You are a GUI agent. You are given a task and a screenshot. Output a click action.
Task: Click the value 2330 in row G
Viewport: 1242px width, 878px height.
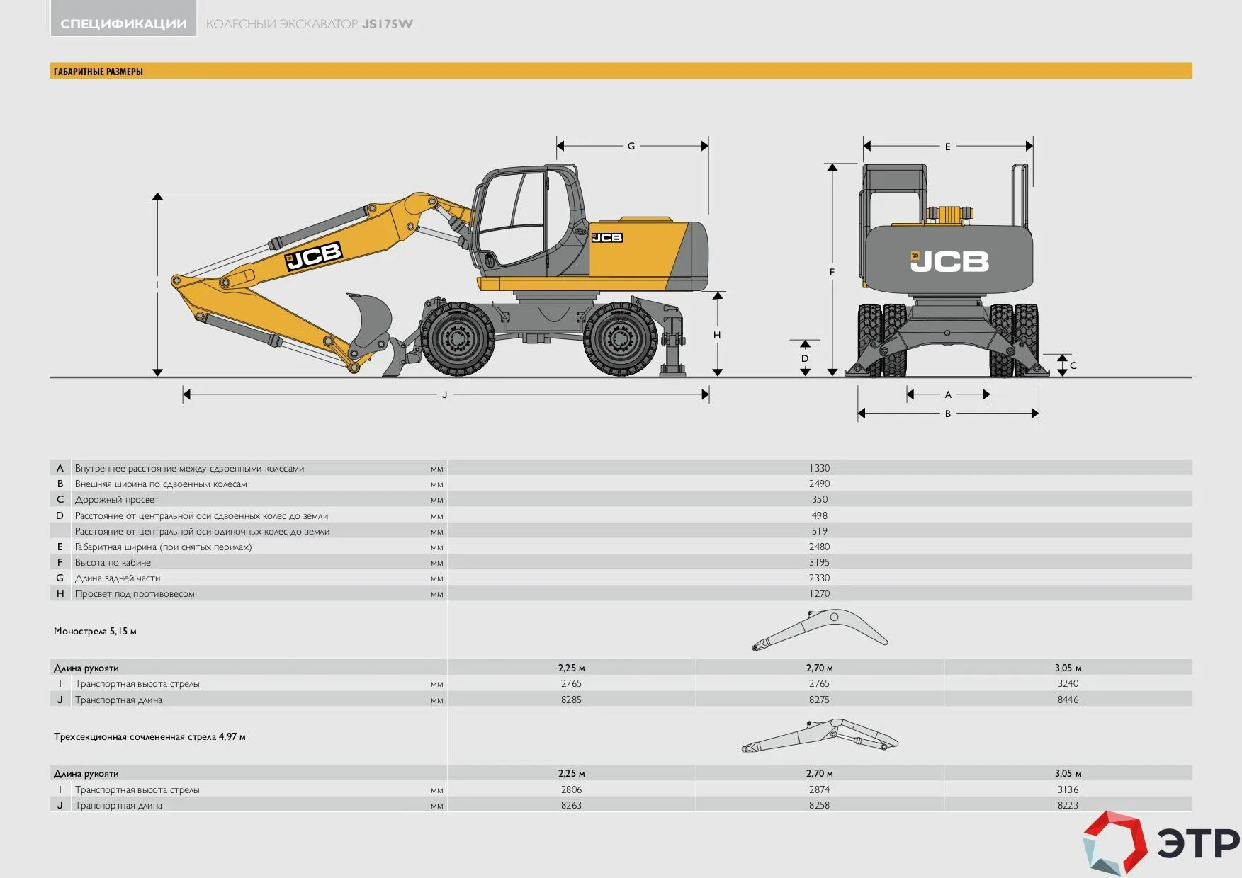pyautogui.click(x=820, y=578)
